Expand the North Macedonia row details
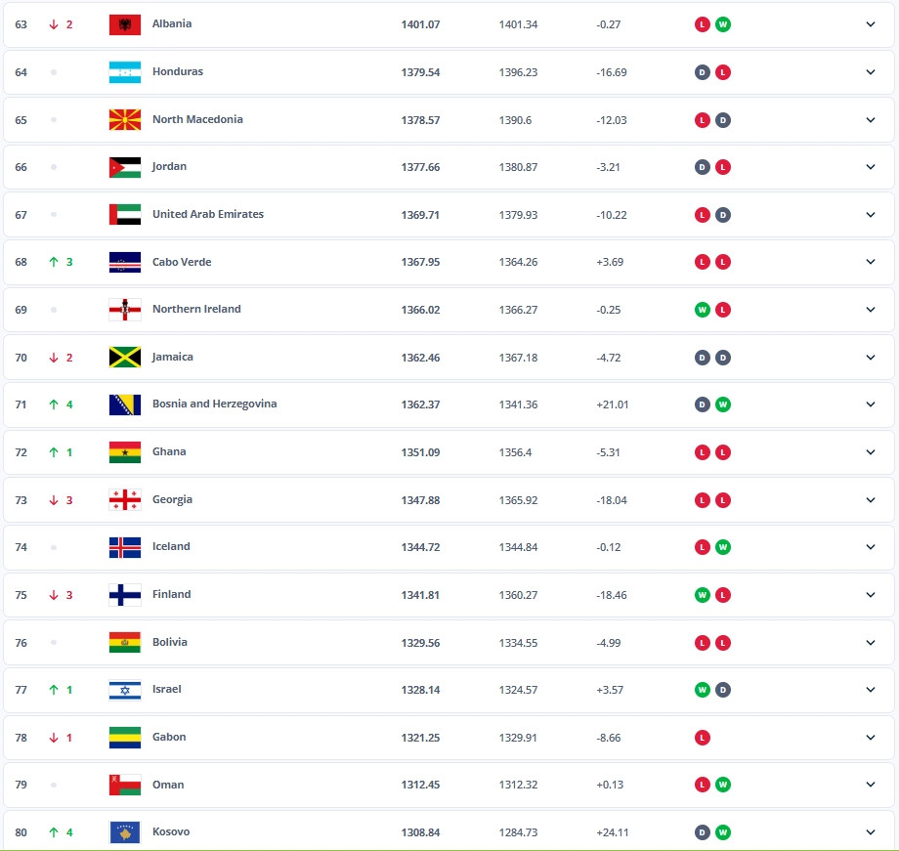899x851 pixels. [x=870, y=120]
